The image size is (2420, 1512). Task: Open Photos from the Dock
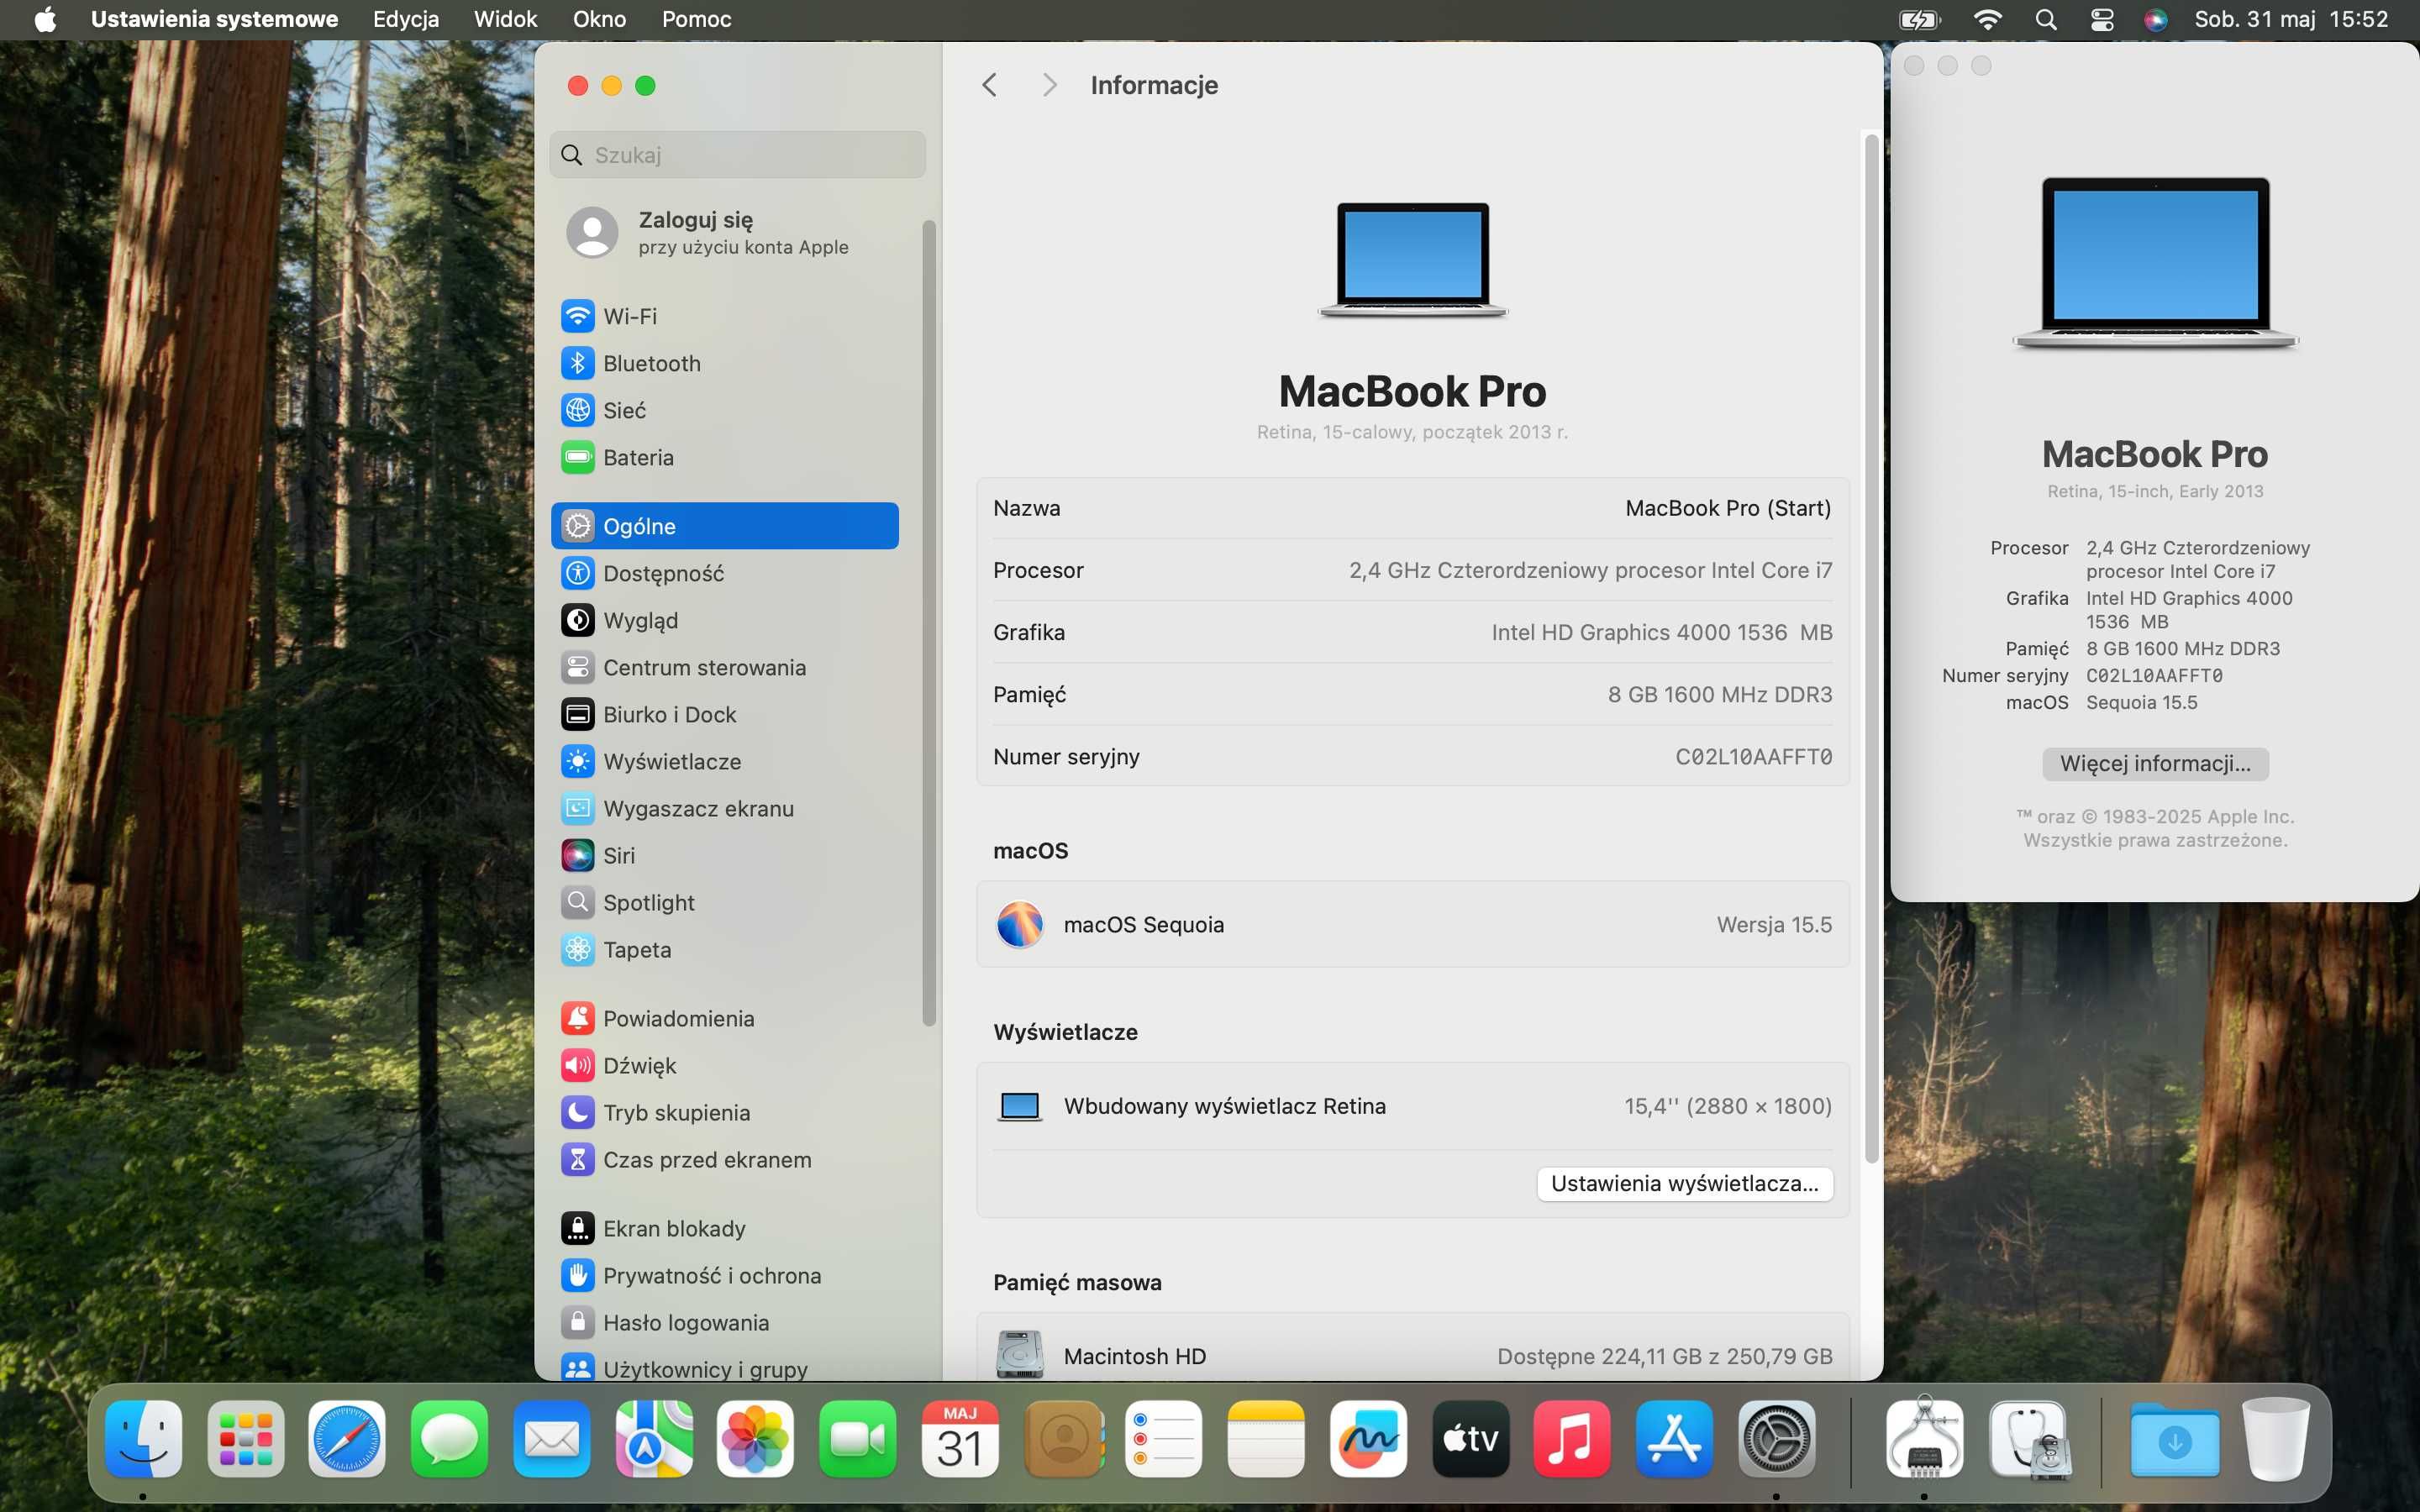tap(756, 1438)
